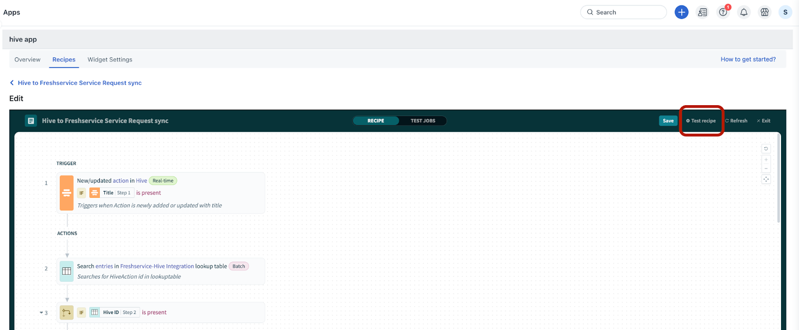Click the 'hive app' header text
The image size is (799, 330).
pyautogui.click(x=23, y=39)
